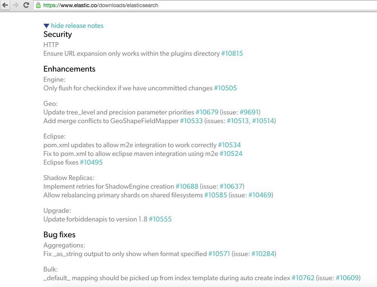Click the 'Security' heading
The height and width of the screenshot is (287, 377).
pyautogui.click(x=58, y=35)
